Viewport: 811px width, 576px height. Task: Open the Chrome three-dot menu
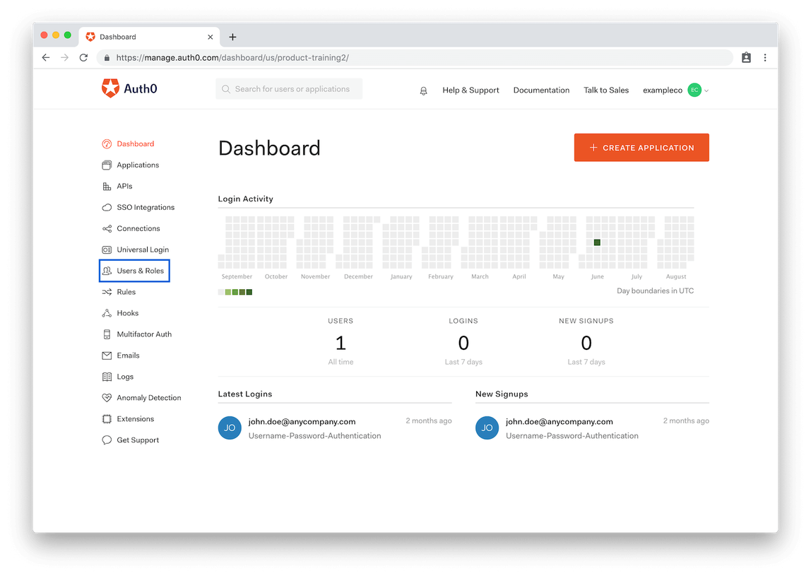(765, 57)
